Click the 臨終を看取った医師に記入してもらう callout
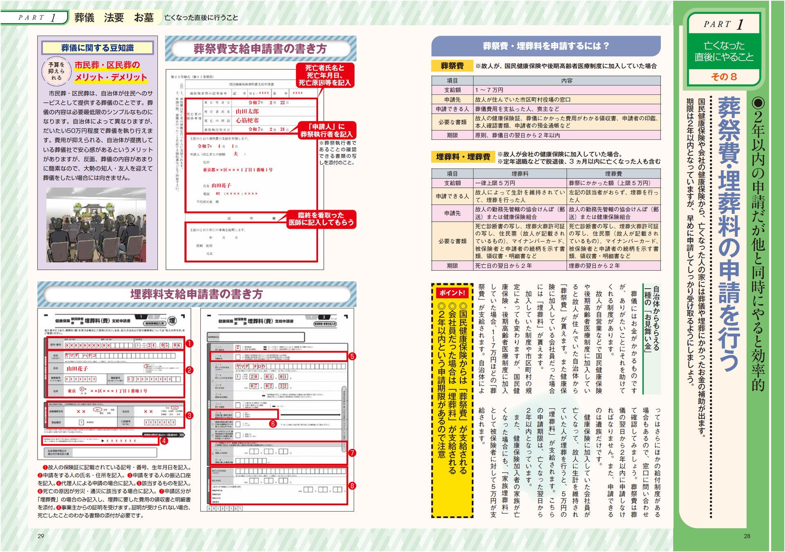Image resolution: width=785 pixels, height=552 pixels. (x=321, y=219)
